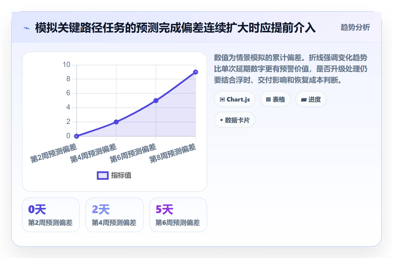Screen dimensions: 393x258
Task: Click the y-axis value 6
Action: coord(68,93)
